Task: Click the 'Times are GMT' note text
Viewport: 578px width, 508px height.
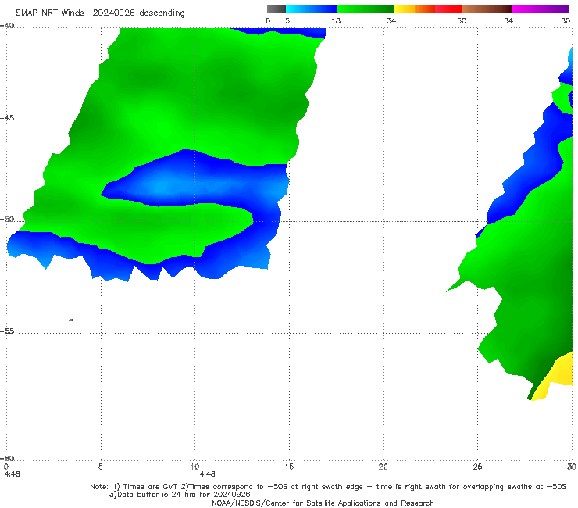Action: 151,487
